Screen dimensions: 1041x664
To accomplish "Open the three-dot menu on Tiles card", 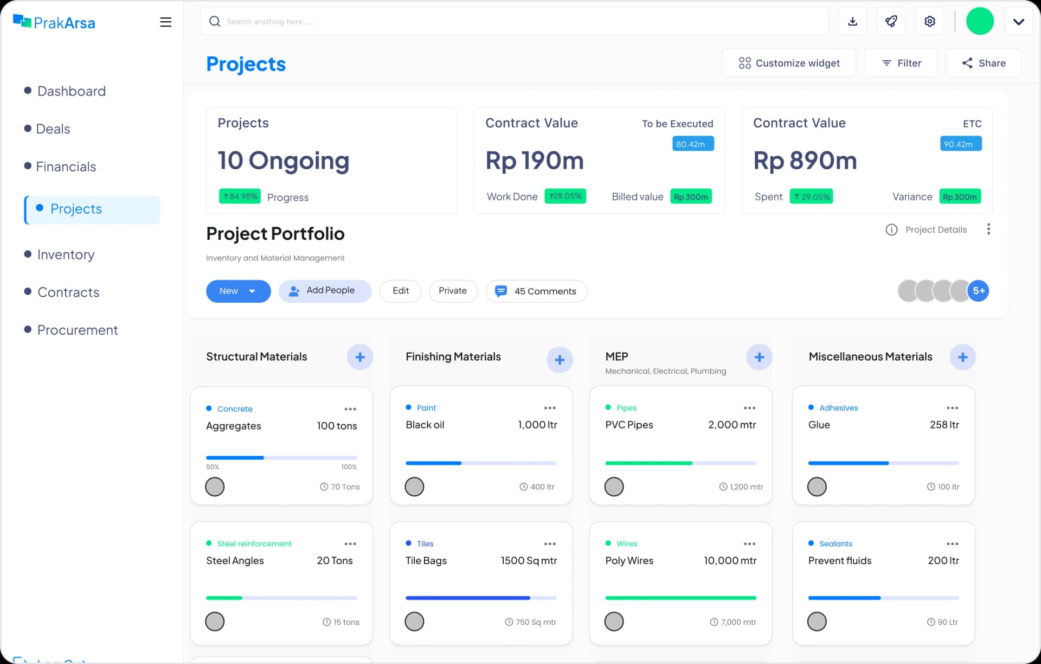I will (x=550, y=544).
